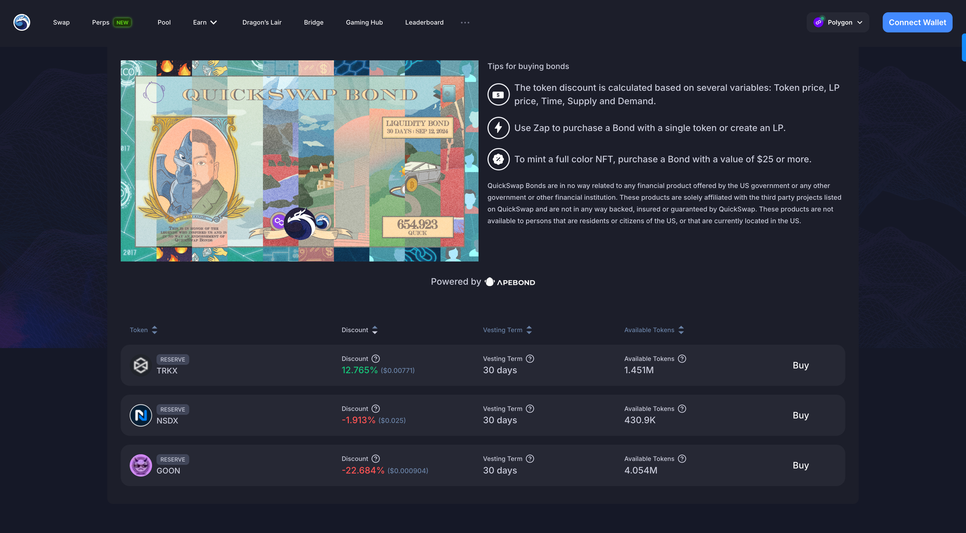This screenshot has height=533, width=966.
Task: Show Discount help for GOON row
Action: tap(376, 459)
